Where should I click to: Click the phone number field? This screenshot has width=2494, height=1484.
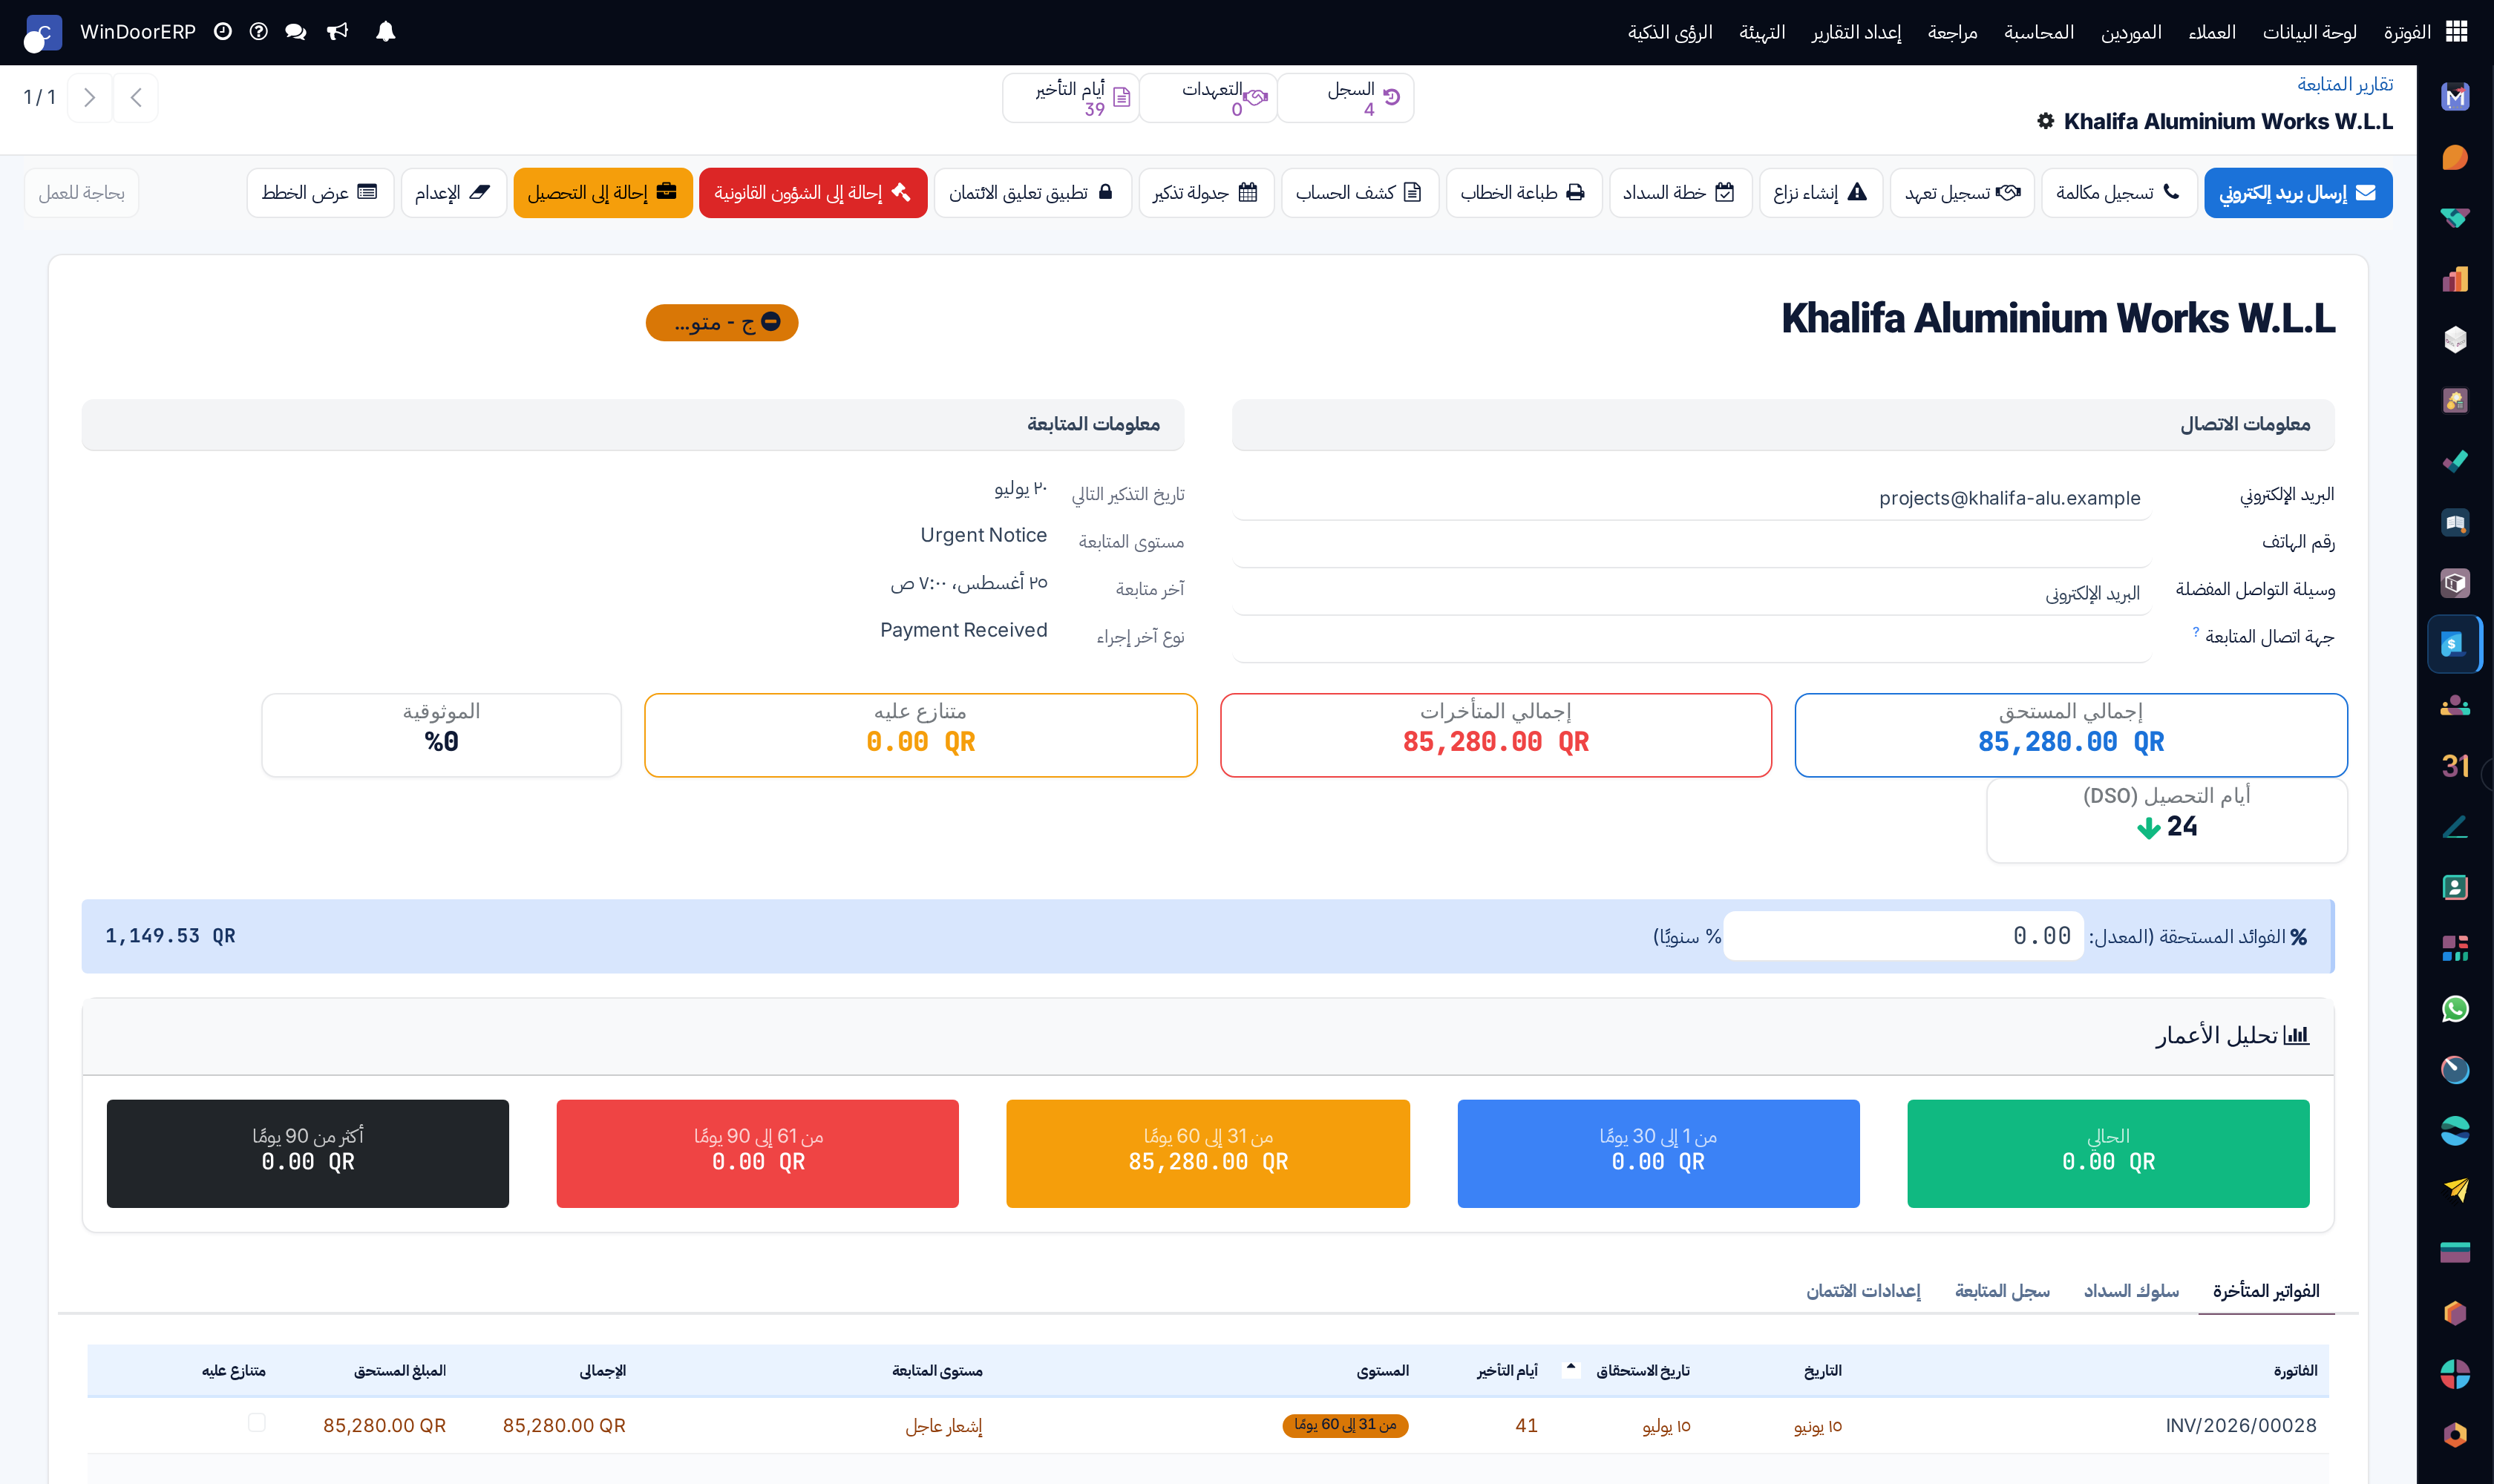coord(1692,545)
